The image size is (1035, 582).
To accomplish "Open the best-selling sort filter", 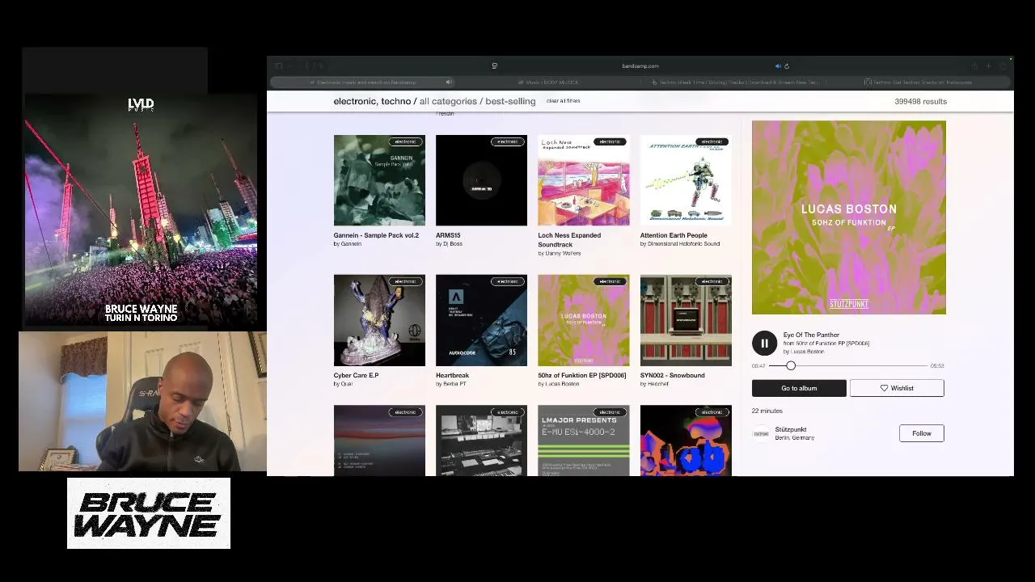I will click(x=510, y=101).
